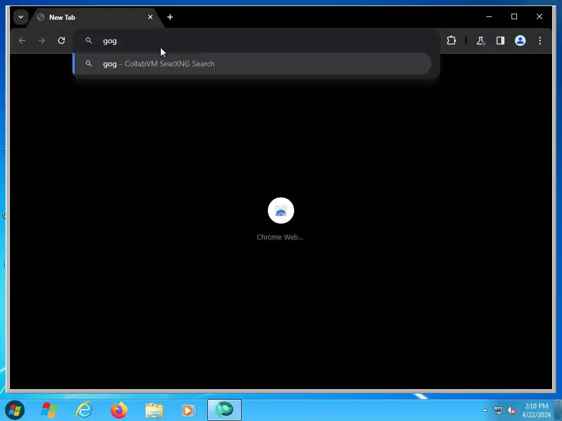This screenshot has width=562, height=421.
Task: Launch Internet Explorer from taskbar
Action: point(84,410)
